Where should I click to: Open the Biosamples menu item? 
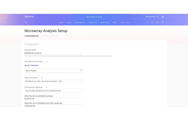pos(80,22)
